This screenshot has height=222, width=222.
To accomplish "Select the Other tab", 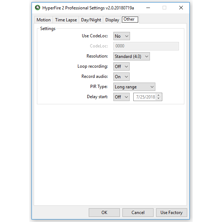I will (130, 20).
